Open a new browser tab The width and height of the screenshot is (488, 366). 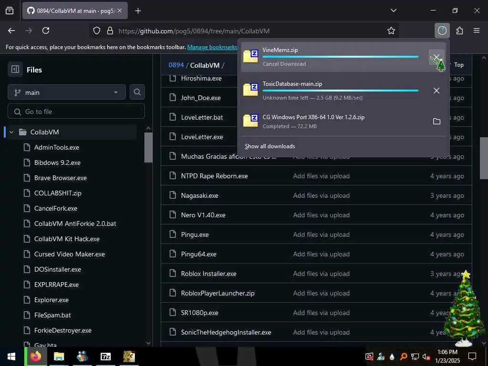(138, 11)
